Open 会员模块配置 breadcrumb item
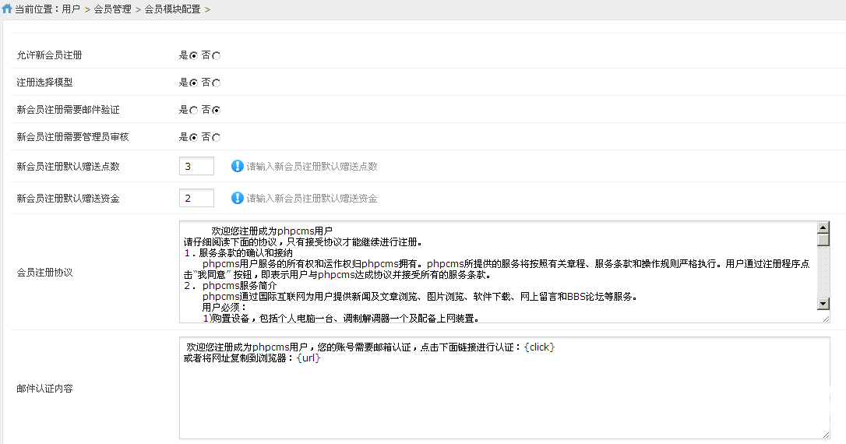The height and width of the screenshot is (444, 846). pyautogui.click(x=172, y=9)
